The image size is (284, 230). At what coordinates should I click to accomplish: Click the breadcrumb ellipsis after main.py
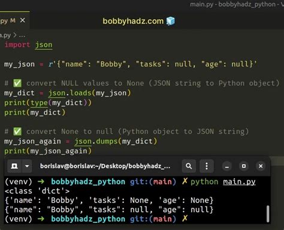tap(22, 35)
